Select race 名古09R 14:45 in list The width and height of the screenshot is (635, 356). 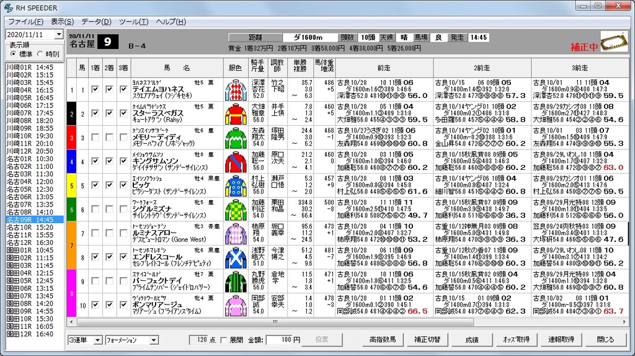click(x=35, y=220)
